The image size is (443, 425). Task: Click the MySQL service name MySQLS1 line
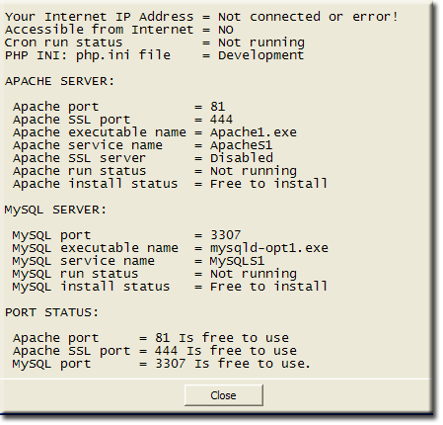pos(138,261)
